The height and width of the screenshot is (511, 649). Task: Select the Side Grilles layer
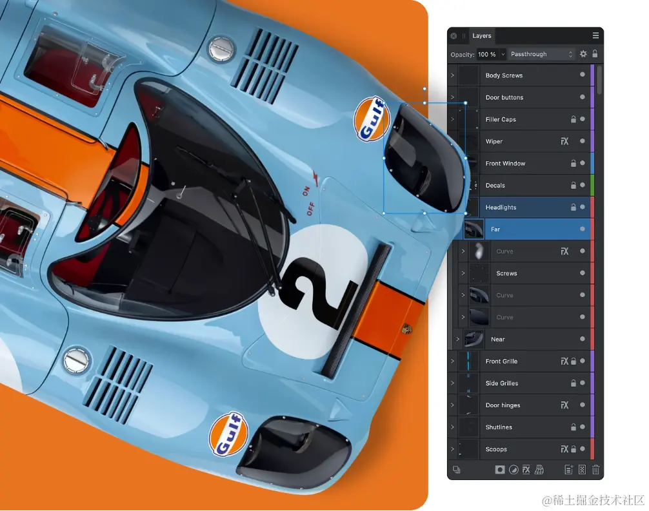click(521, 383)
